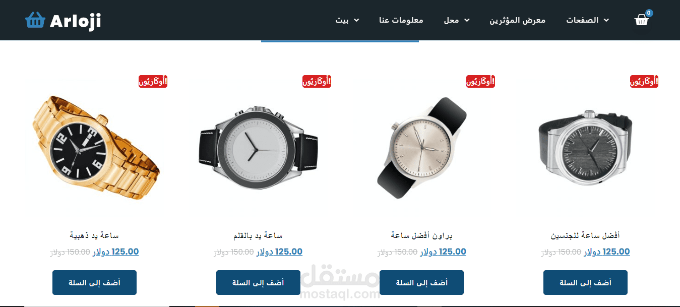
Task: Add the leather strap watch to cart
Action: pos(258,283)
